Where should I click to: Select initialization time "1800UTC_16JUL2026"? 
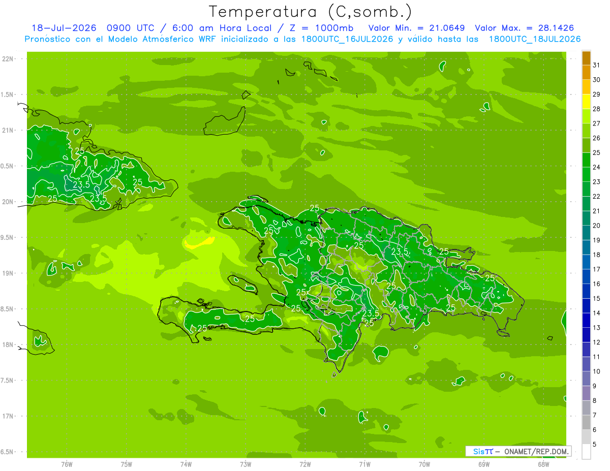[347, 39]
